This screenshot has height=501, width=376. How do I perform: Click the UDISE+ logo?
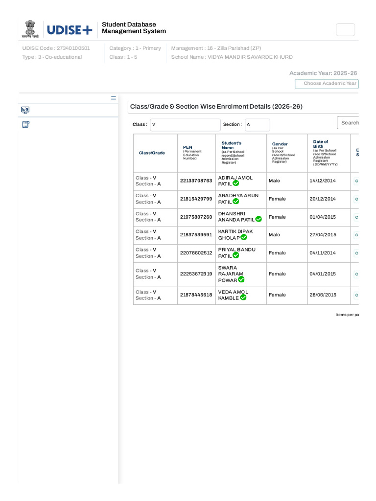(x=70, y=30)
